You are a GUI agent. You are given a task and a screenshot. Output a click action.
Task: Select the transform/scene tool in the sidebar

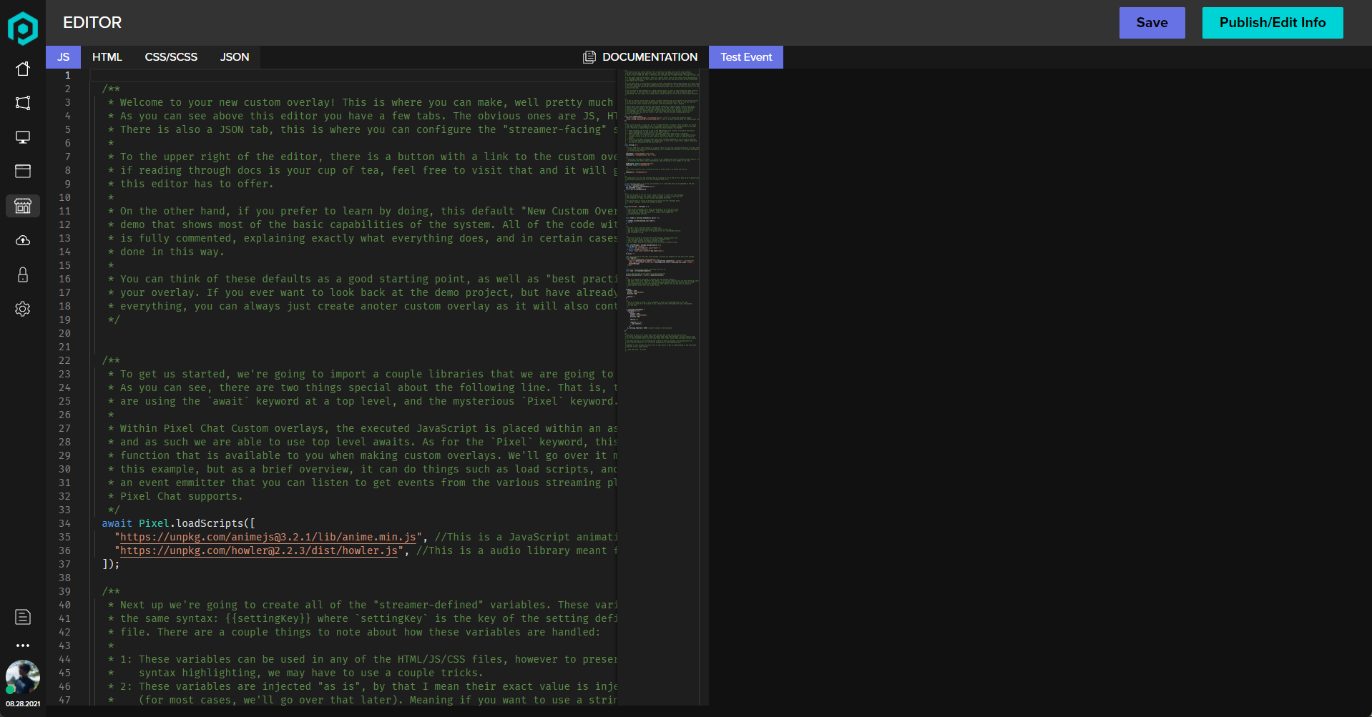tap(22, 103)
